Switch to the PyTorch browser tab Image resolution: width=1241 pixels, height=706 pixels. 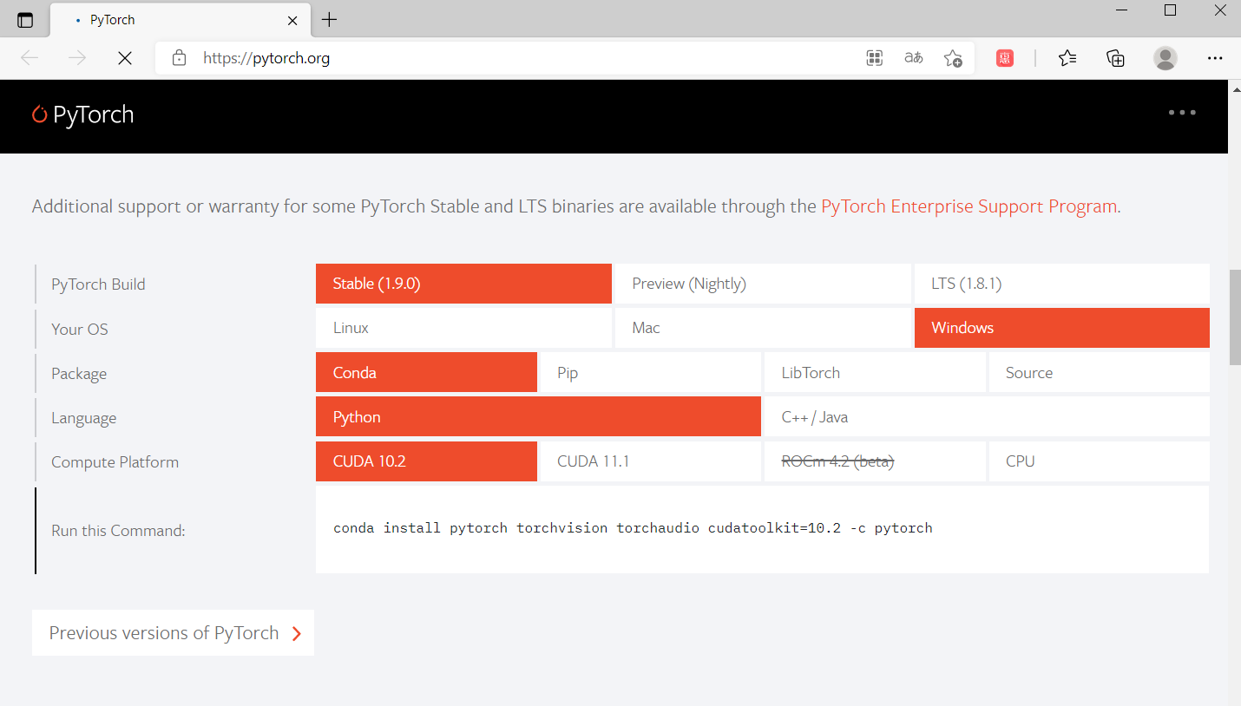tap(111, 19)
